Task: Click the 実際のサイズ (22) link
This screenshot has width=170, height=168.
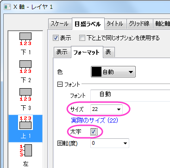Action: click(x=94, y=120)
